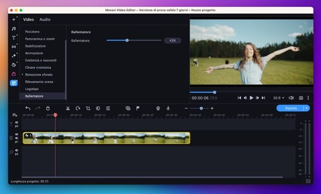Switch to the Video tab

click(x=28, y=20)
